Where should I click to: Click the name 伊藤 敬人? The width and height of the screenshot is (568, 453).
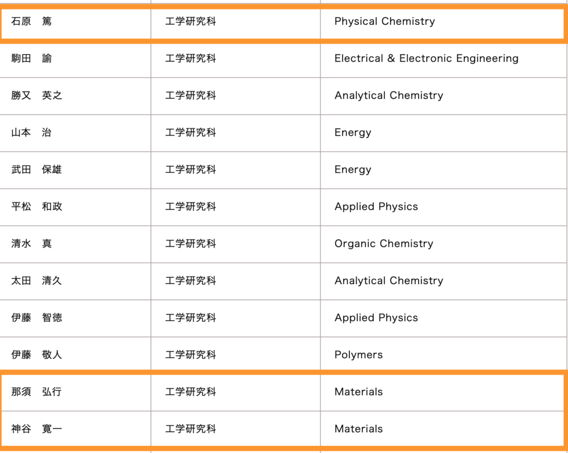37,355
